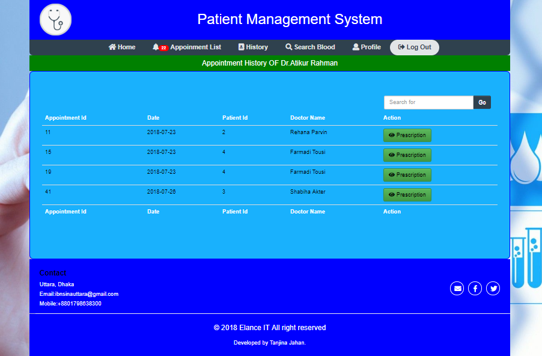Click the Patient Management System title
The height and width of the screenshot is (356, 542).
coord(290,19)
